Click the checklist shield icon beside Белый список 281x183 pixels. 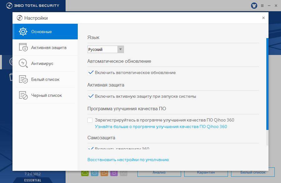click(x=23, y=79)
